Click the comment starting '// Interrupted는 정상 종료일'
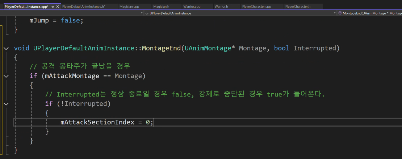The width and height of the screenshot is (402, 159). (185, 94)
